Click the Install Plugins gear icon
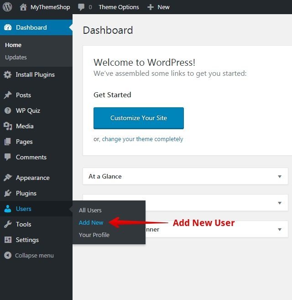 coord(8,74)
